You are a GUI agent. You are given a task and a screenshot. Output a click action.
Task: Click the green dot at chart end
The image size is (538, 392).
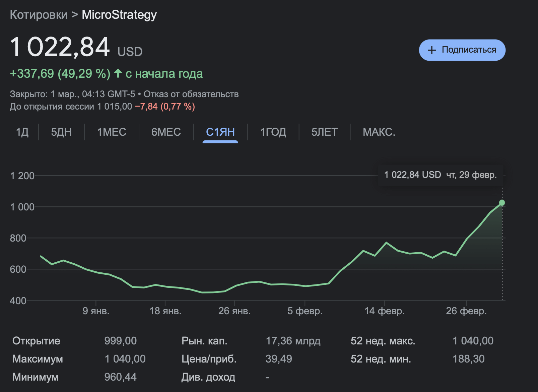(x=502, y=203)
